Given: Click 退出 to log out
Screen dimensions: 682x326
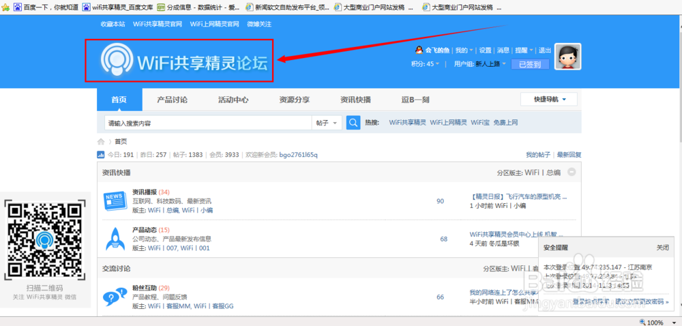Looking at the screenshot, I should 545,50.
